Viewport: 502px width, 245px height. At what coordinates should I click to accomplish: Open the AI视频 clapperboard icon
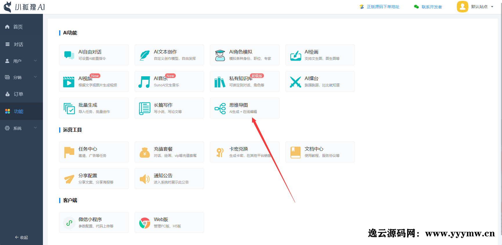pyautogui.click(x=69, y=82)
